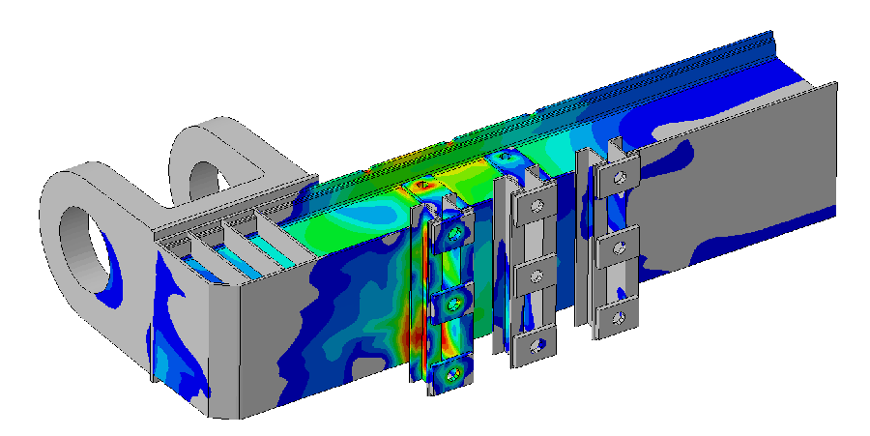This screenshot has width=870, height=436.
Task: Select the middle bolt hole of the colored bracket
Action: point(452,304)
